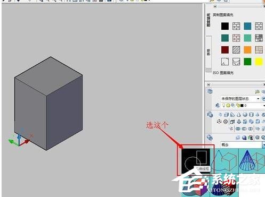265x197 pixels.
Task: Pick the orange fill swatch
Action: point(247,50)
